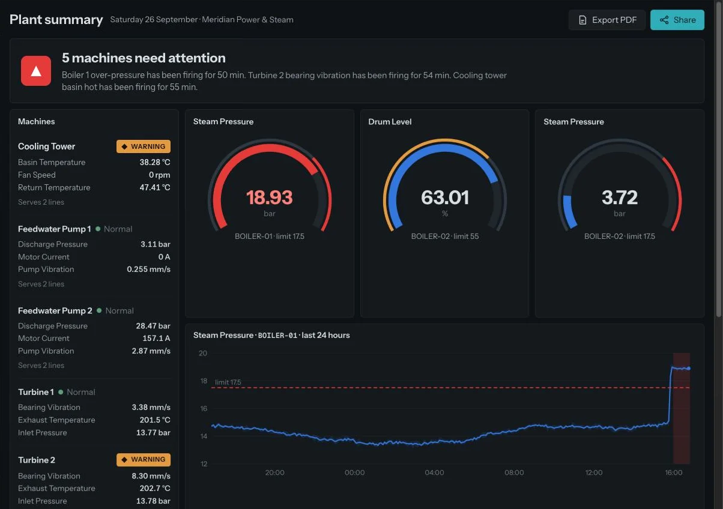
Task: Click the Machines panel header
Action: point(37,121)
